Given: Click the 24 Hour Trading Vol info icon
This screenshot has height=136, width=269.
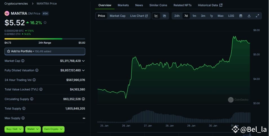Looking at the screenshot, I should click(34, 80).
